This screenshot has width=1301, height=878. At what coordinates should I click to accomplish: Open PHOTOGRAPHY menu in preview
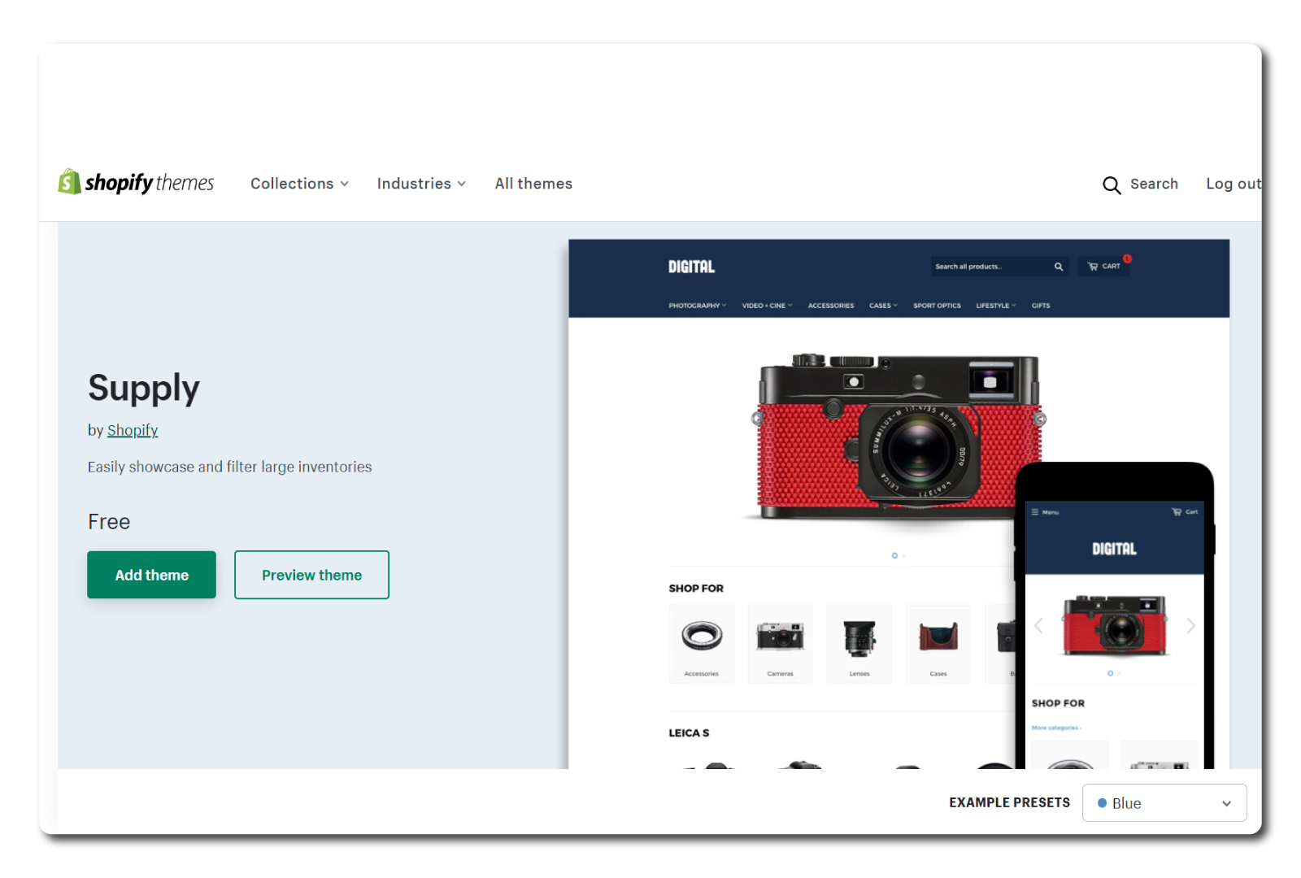[x=698, y=306]
